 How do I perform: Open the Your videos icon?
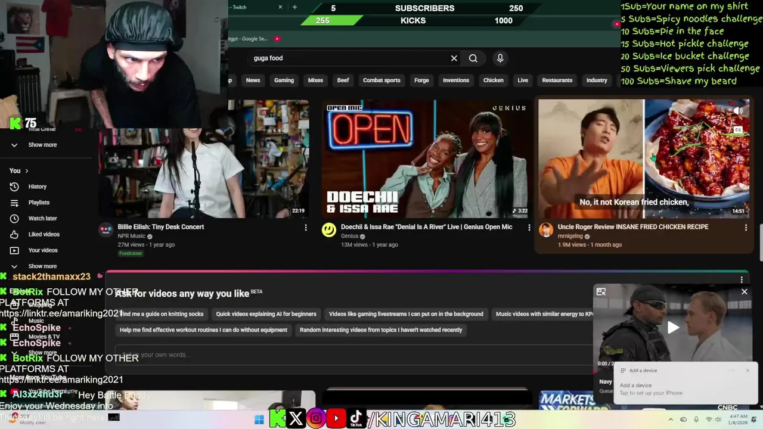pos(14,250)
